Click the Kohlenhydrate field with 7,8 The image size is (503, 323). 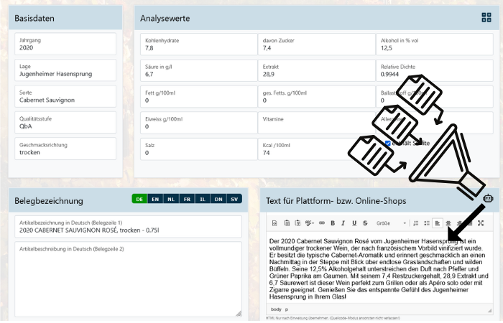[x=199, y=45]
